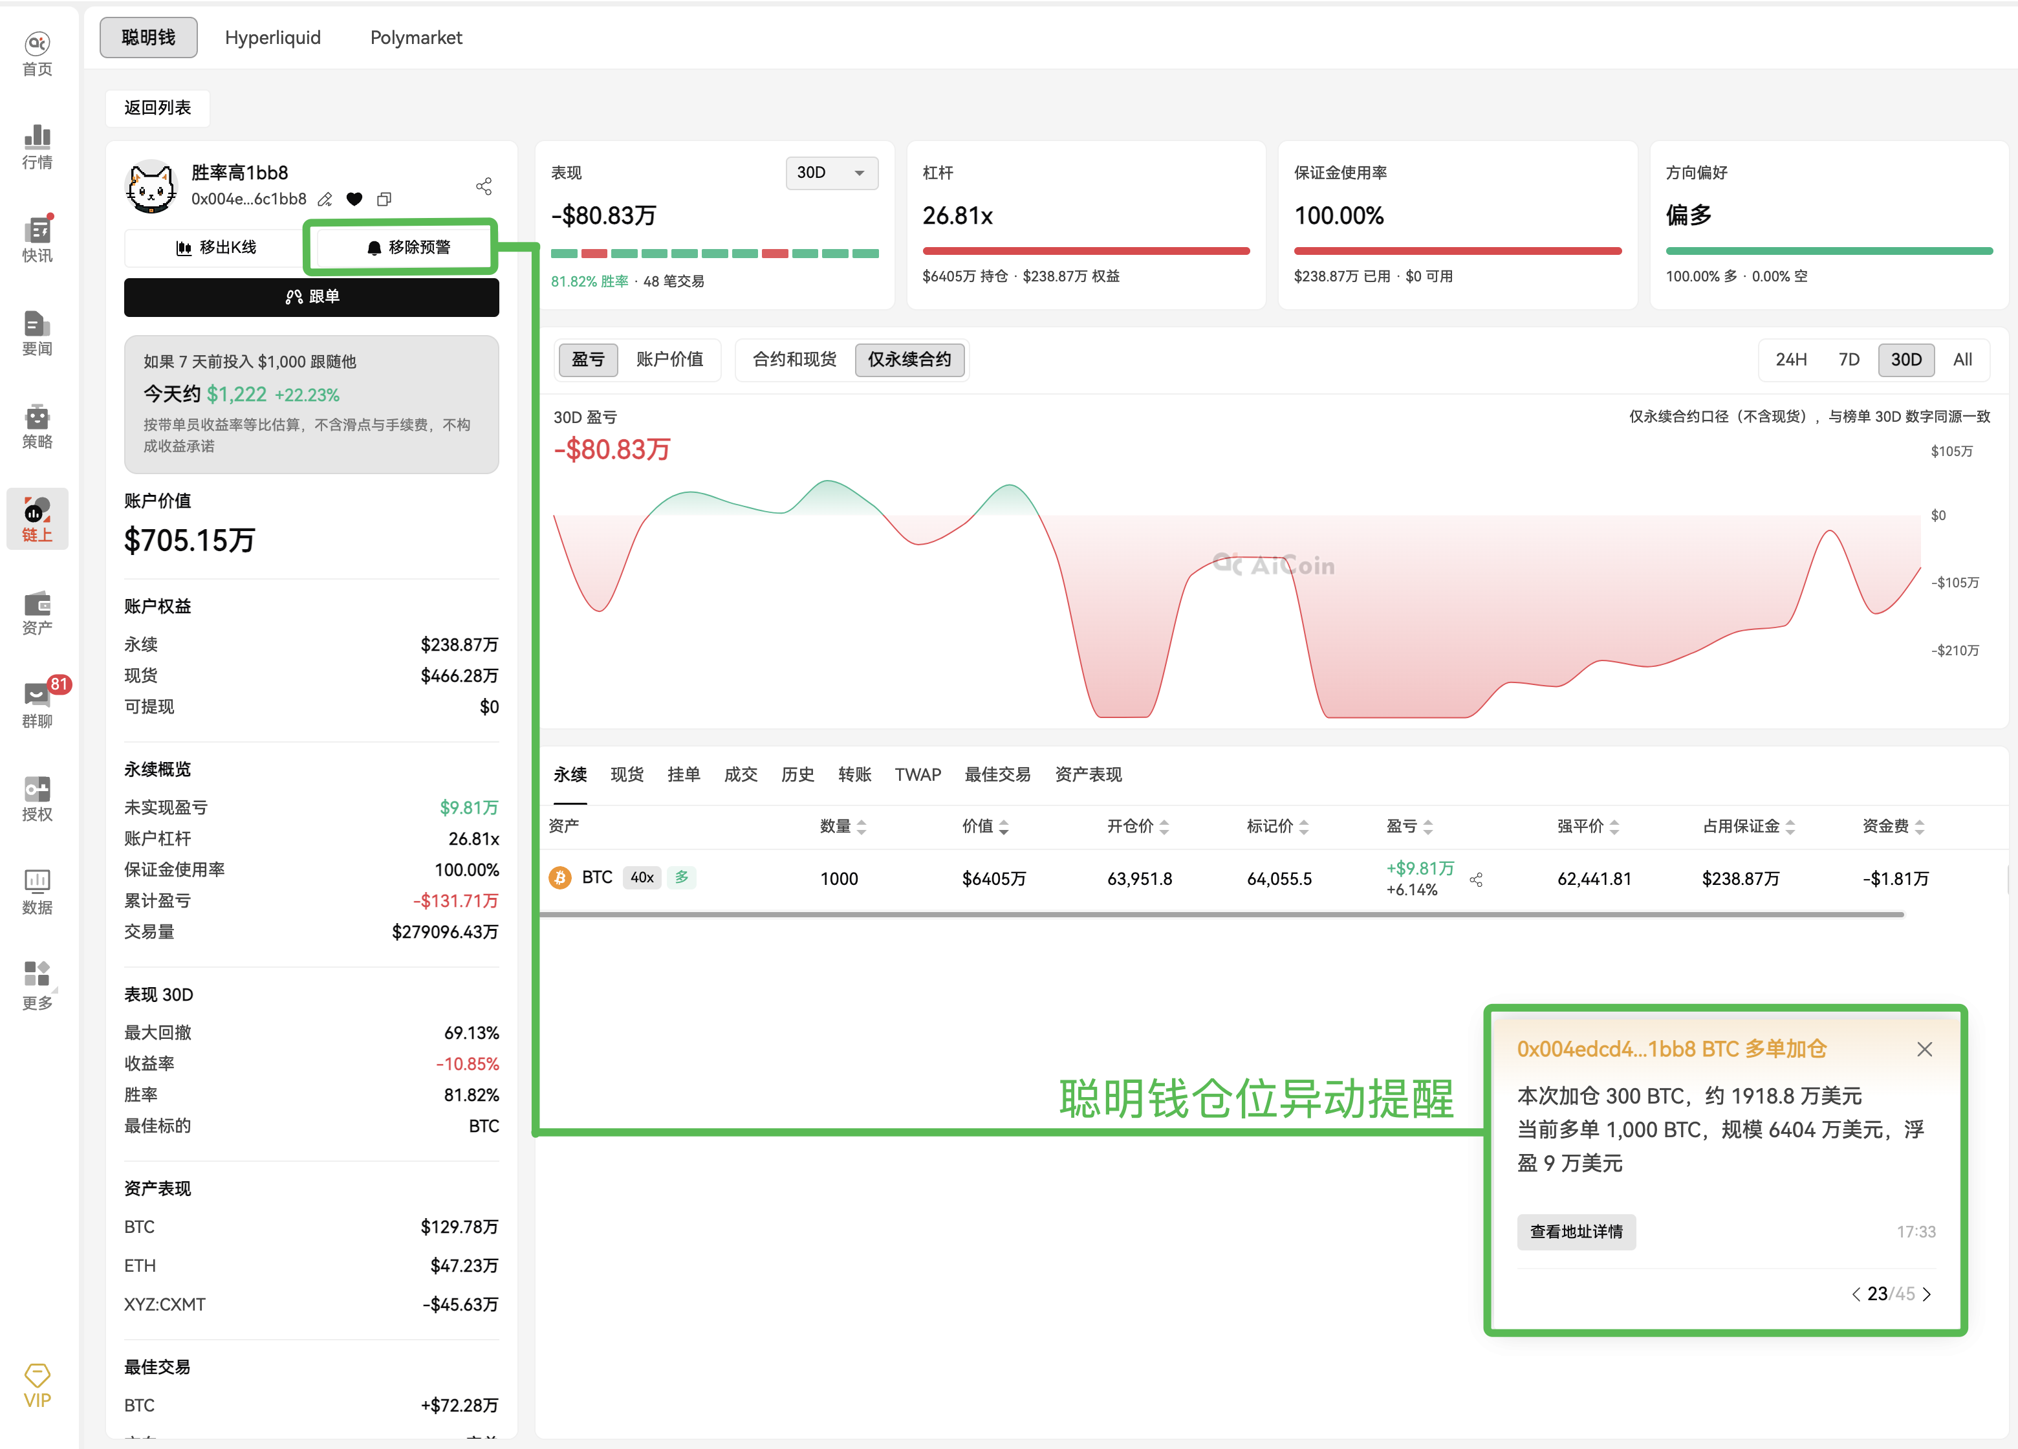Open the 现货 positions tab
This screenshot has width=2018, height=1449.
[x=626, y=774]
